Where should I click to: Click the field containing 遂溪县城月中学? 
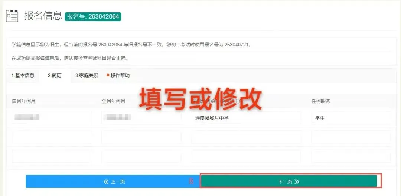point(246,118)
